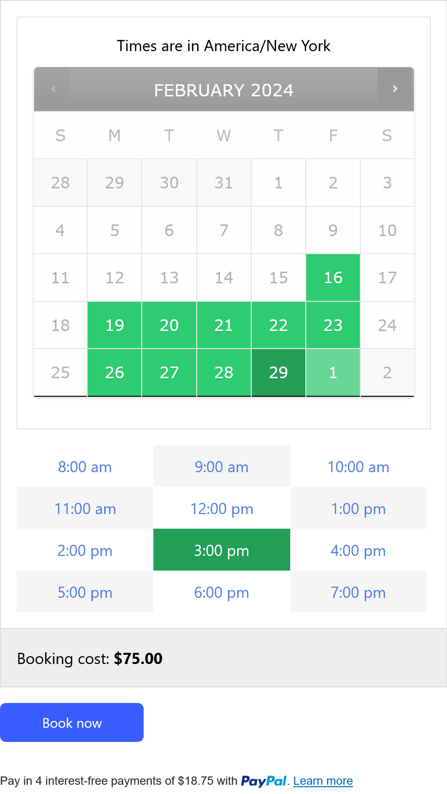This screenshot has height=794, width=447.
Task: Select February 27 date
Action: click(169, 372)
